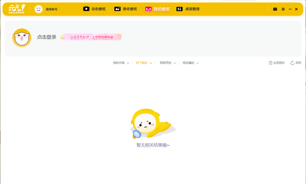The image size is (306, 184).
Task: Click the 动态壁纸 TV play icon
Action: click(x=86, y=9)
